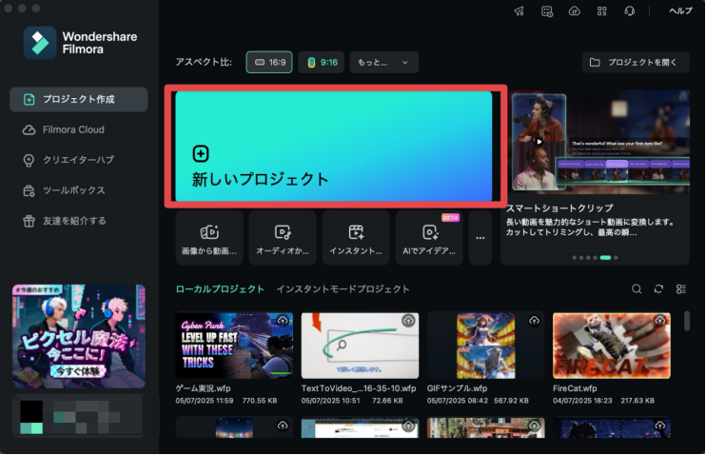The width and height of the screenshot is (706, 455).
Task: Open Filmora Cloud in the sidebar
Action: pos(73,129)
